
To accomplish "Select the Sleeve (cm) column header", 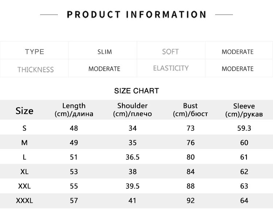I will coord(244,110).
